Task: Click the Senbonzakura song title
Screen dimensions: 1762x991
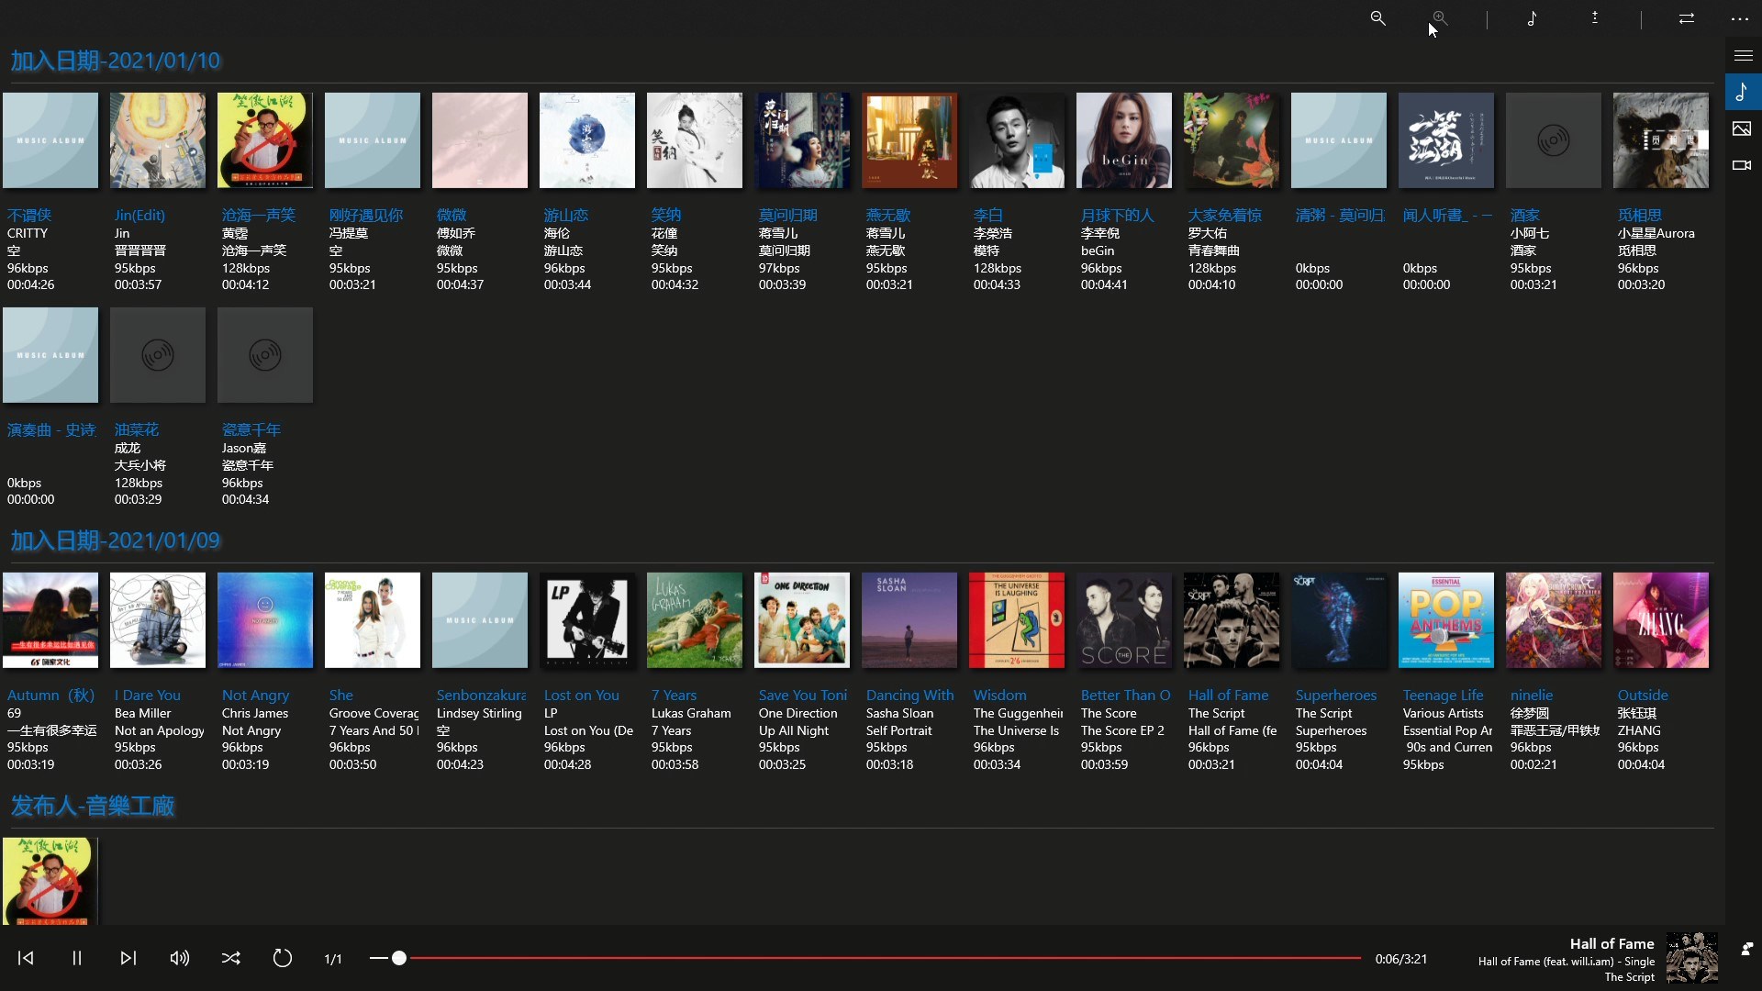Action: pos(481,696)
